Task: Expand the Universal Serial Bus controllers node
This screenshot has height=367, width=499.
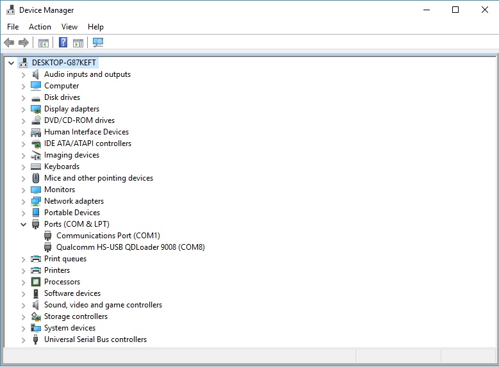Action: tap(23, 339)
